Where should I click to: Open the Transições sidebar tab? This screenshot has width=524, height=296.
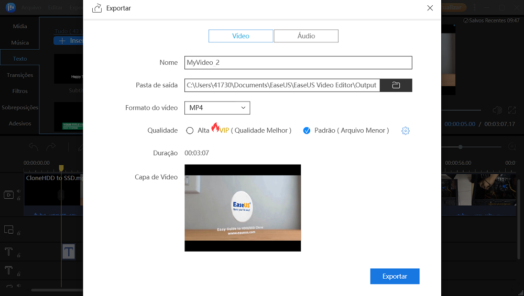(x=20, y=75)
